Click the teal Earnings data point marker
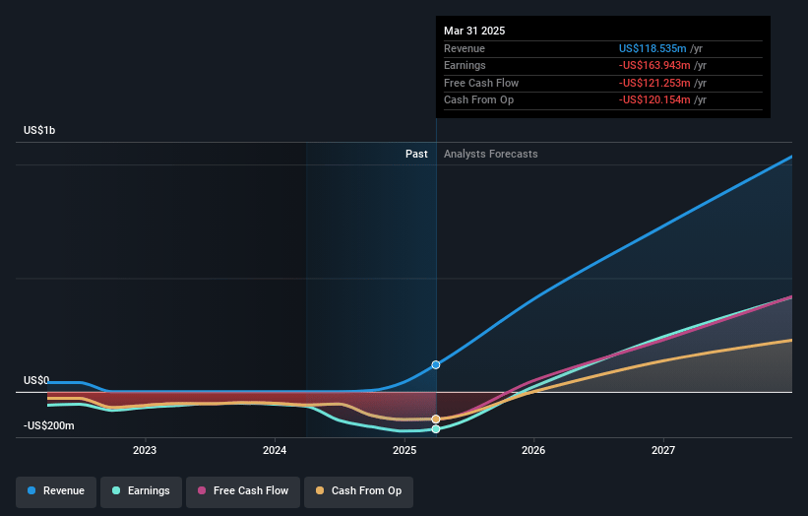The height and width of the screenshot is (516, 808). tap(436, 429)
